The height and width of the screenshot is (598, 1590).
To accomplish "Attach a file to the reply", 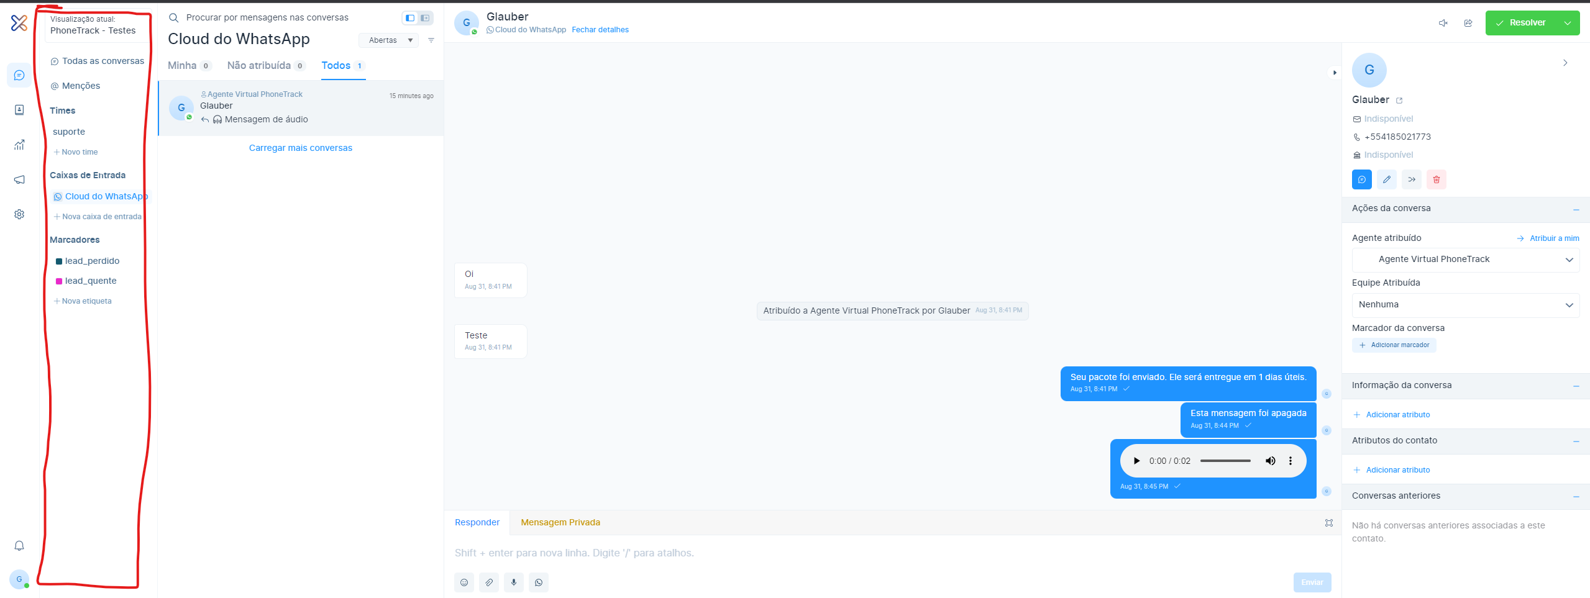I will [489, 582].
